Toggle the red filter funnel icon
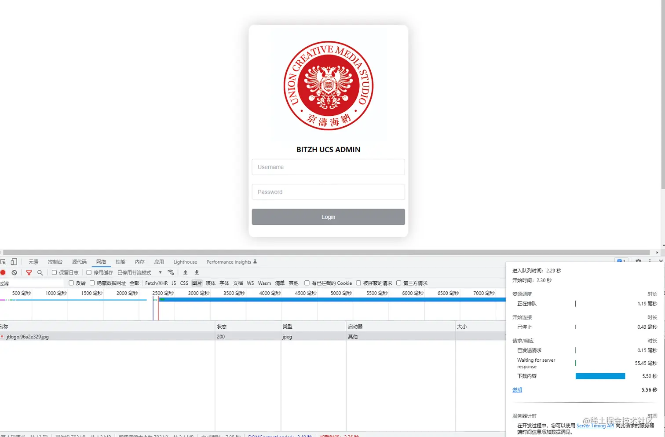This screenshot has width=665, height=437. click(x=29, y=273)
